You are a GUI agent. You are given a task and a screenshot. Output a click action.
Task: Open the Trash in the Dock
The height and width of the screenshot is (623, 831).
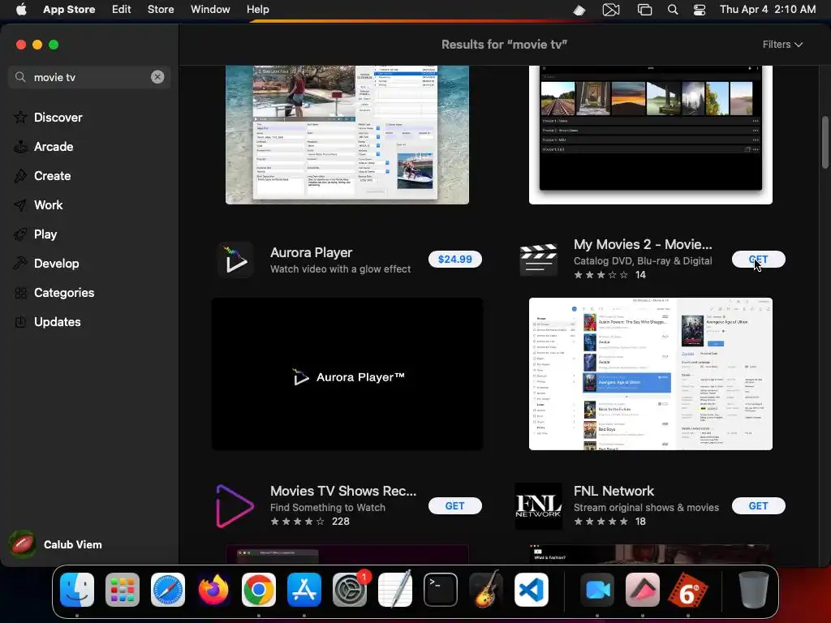(753, 590)
